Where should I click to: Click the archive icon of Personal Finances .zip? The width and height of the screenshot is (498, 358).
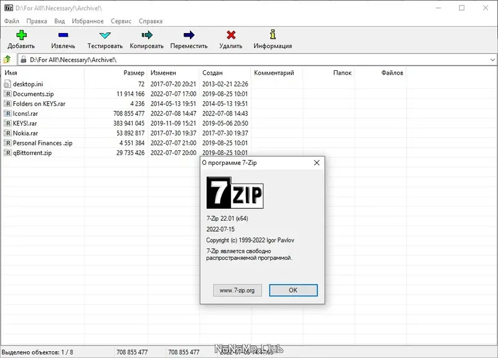(7, 143)
